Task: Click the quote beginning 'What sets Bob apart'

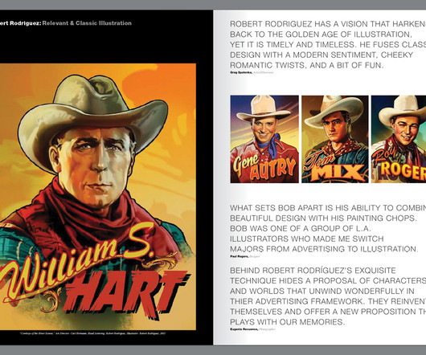Action: click(x=328, y=228)
